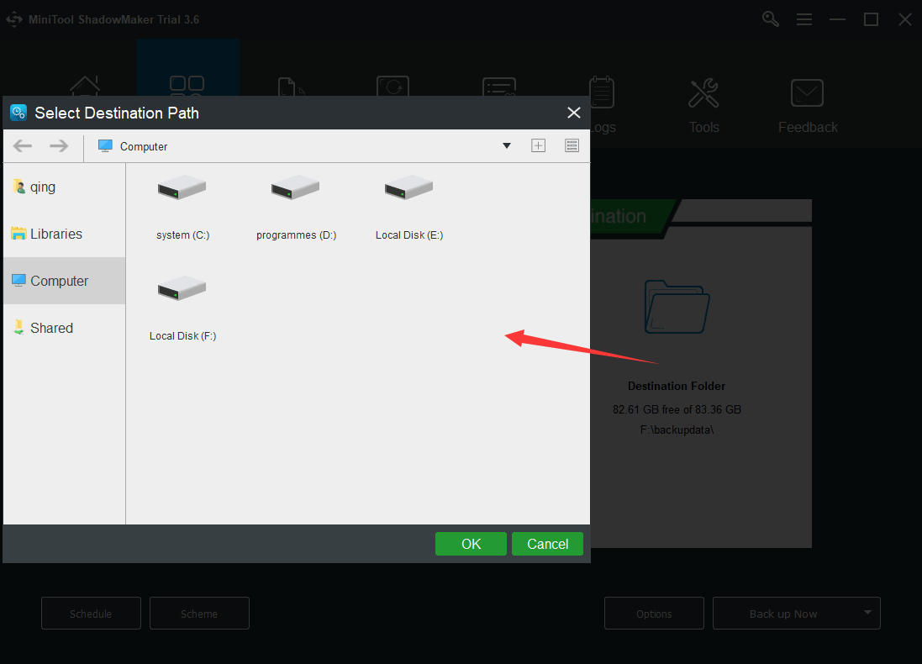
Task: Select the system (C:) drive
Action: click(182, 207)
